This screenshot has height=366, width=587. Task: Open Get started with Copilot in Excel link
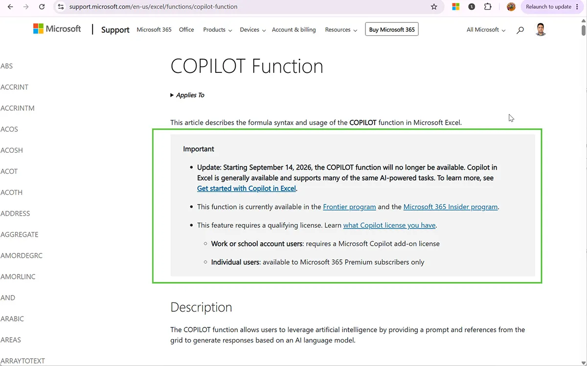247,188
